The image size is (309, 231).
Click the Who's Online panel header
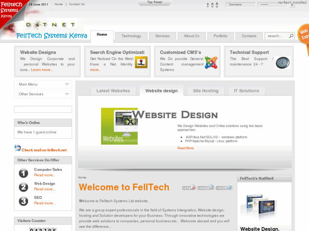click(43, 122)
